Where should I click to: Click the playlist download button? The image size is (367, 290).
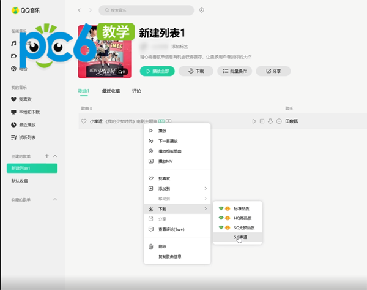pos(196,71)
